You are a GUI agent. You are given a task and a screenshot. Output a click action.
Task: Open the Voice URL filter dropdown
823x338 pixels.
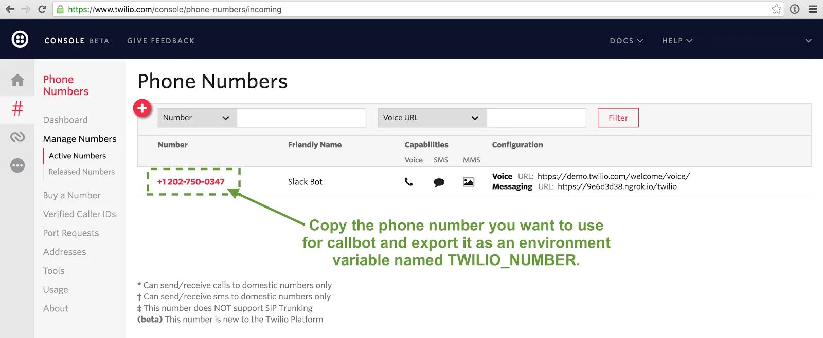[x=432, y=118]
